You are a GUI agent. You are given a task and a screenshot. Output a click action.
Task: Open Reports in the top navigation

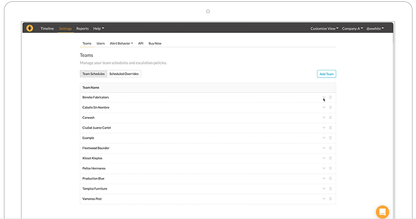(82, 28)
